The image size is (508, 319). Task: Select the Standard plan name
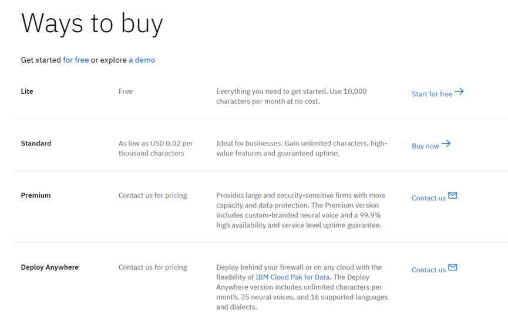click(x=36, y=144)
